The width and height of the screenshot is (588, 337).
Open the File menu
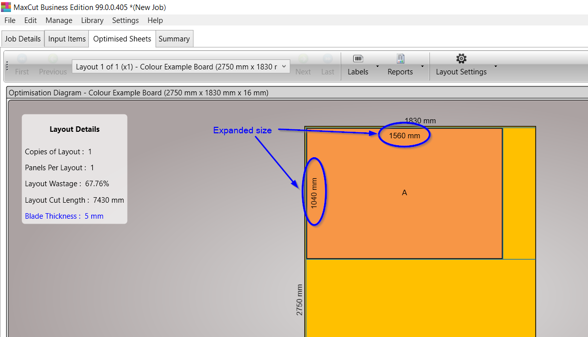coord(10,20)
